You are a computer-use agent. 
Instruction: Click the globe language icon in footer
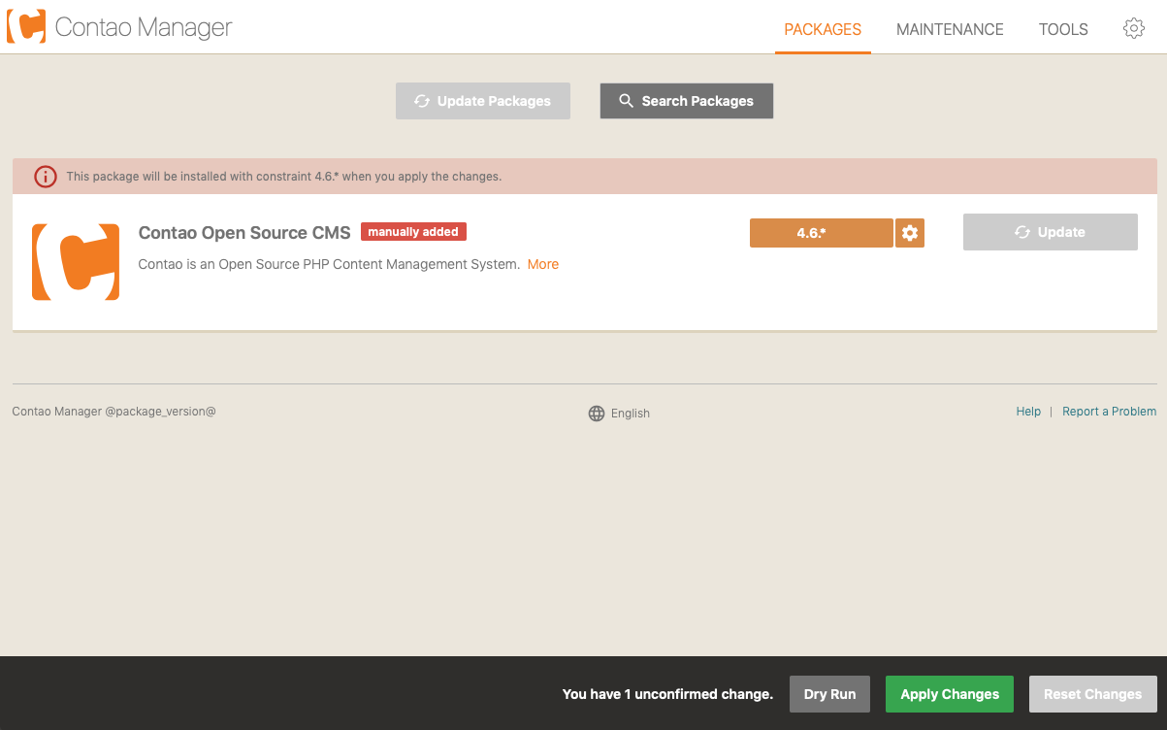tap(597, 414)
